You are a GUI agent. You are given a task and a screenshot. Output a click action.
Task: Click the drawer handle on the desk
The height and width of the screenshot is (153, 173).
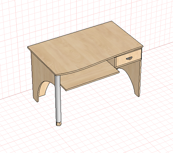129,58
